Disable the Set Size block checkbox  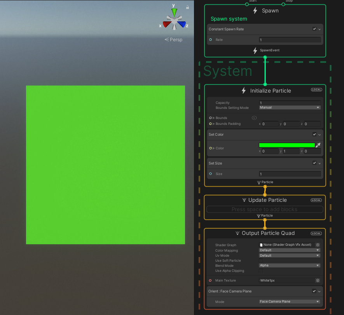click(x=314, y=163)
